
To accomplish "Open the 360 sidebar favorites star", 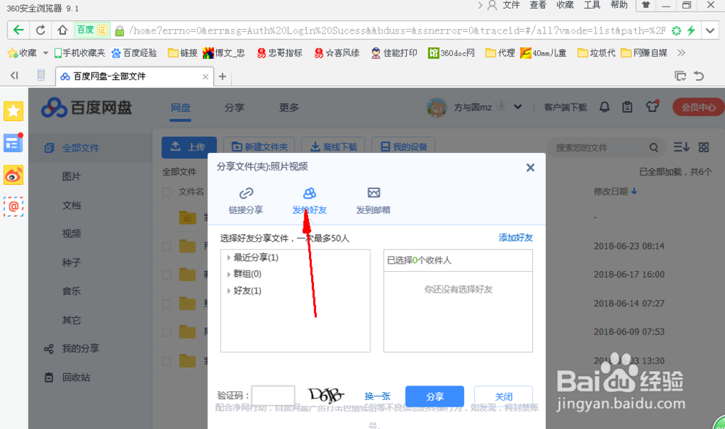I will pos(13,111).
